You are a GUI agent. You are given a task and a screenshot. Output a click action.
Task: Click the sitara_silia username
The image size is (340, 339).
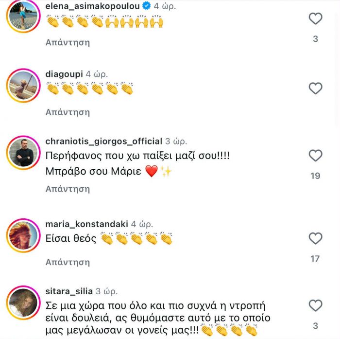coord(68,291)
